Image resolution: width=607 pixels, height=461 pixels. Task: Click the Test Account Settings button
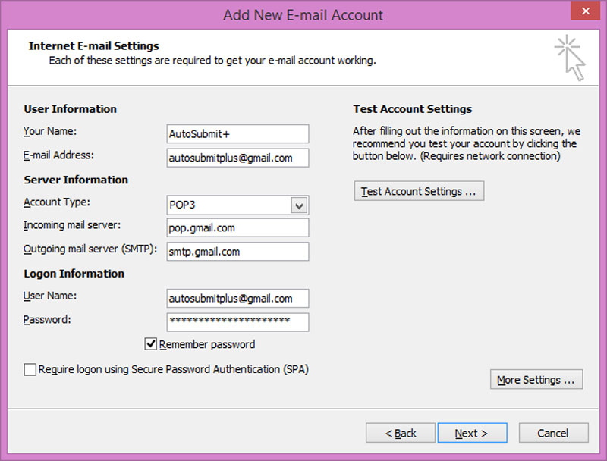(419, 191)
